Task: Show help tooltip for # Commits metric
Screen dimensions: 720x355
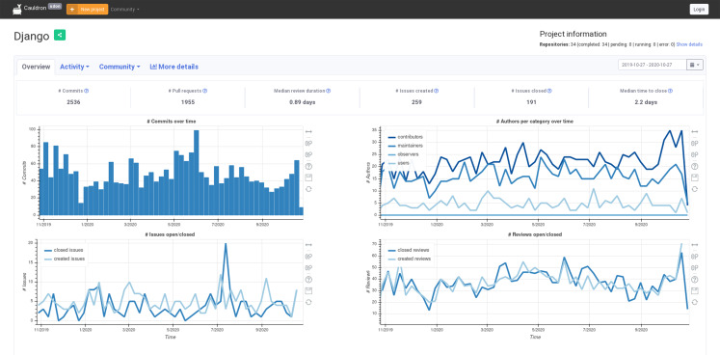Action: click(x=87, y=91)
